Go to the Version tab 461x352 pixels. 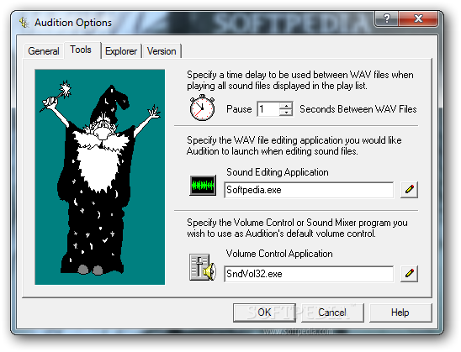[x=162, y=51]
